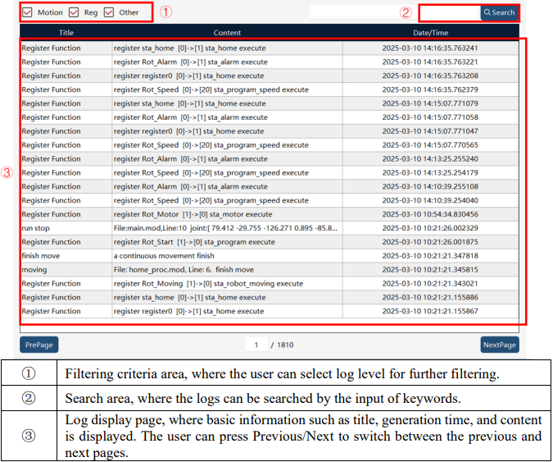Image resolution: width=553 pixels, height=462 pixels.
Task: Click timestamp 2025-03-10 10:54:34.830456
Action: coord(430,214)
